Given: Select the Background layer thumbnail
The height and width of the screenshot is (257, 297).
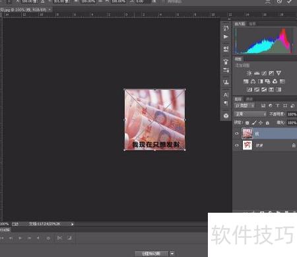Looking at the screenshot, I should coord(247,145).
